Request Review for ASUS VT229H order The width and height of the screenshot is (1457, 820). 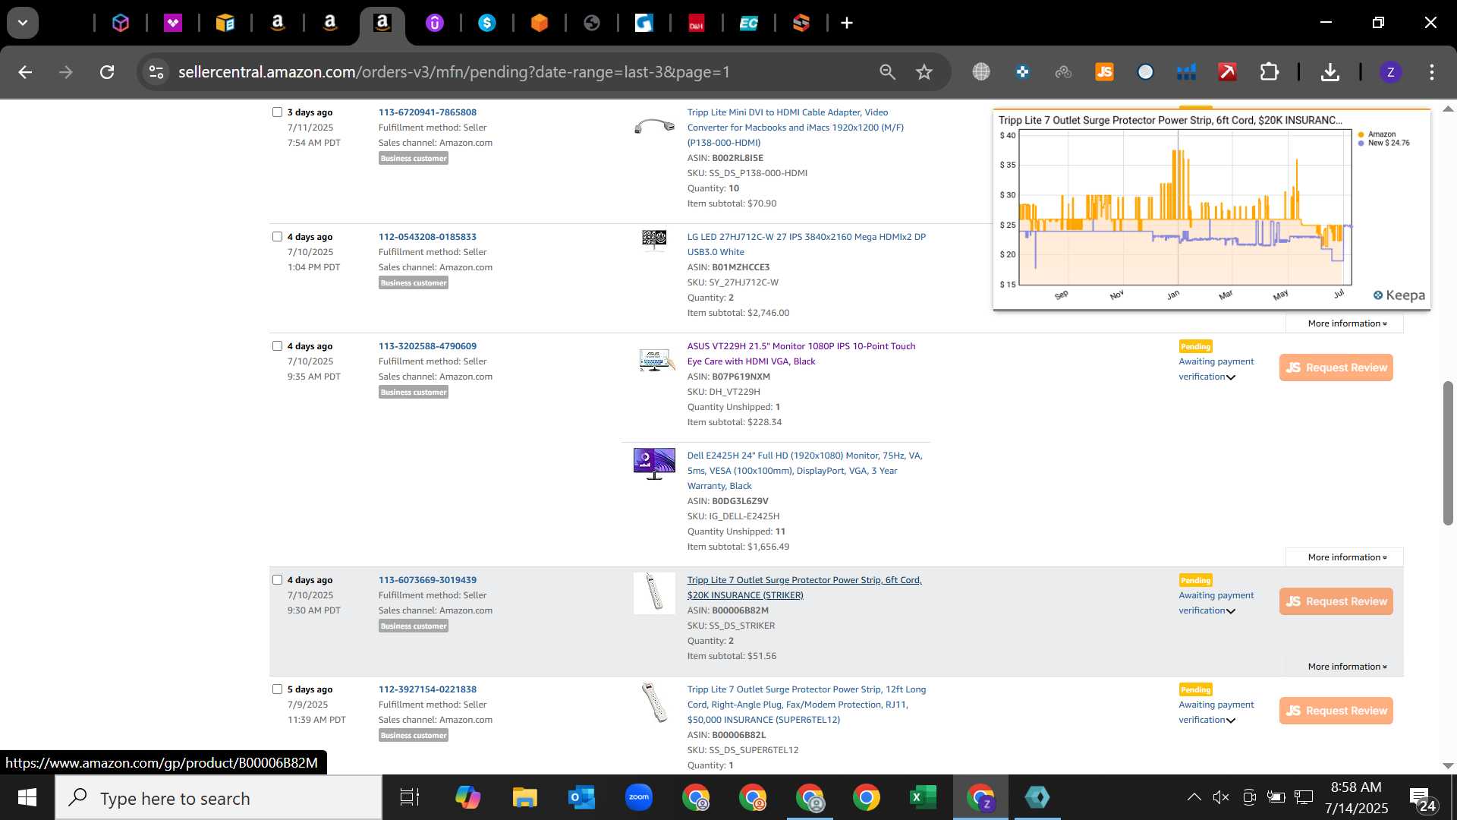[1336, 367]
